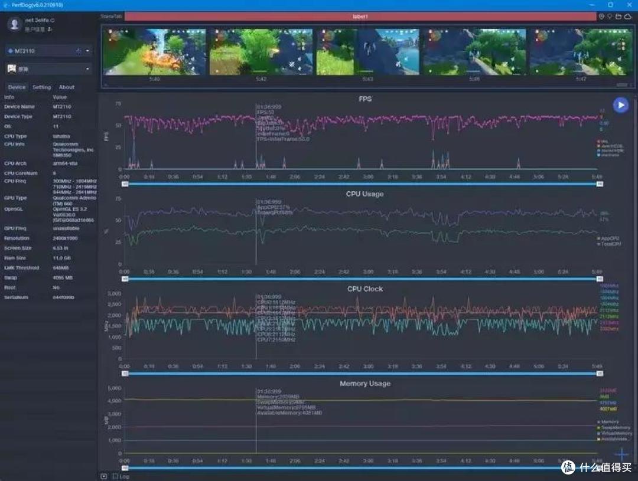
Task: Toggle FPS legend entry in FPS chart
Action: [x=603, y=142]
